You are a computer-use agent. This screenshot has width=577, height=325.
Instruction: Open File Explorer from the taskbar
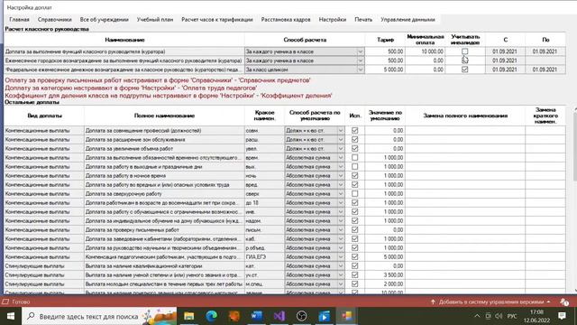tap(188, 316)
